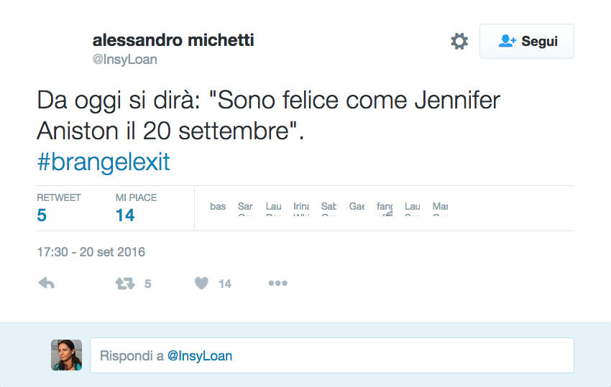
Task: Retweet this tweet via the retweet icon
Action: coord(125,284)
